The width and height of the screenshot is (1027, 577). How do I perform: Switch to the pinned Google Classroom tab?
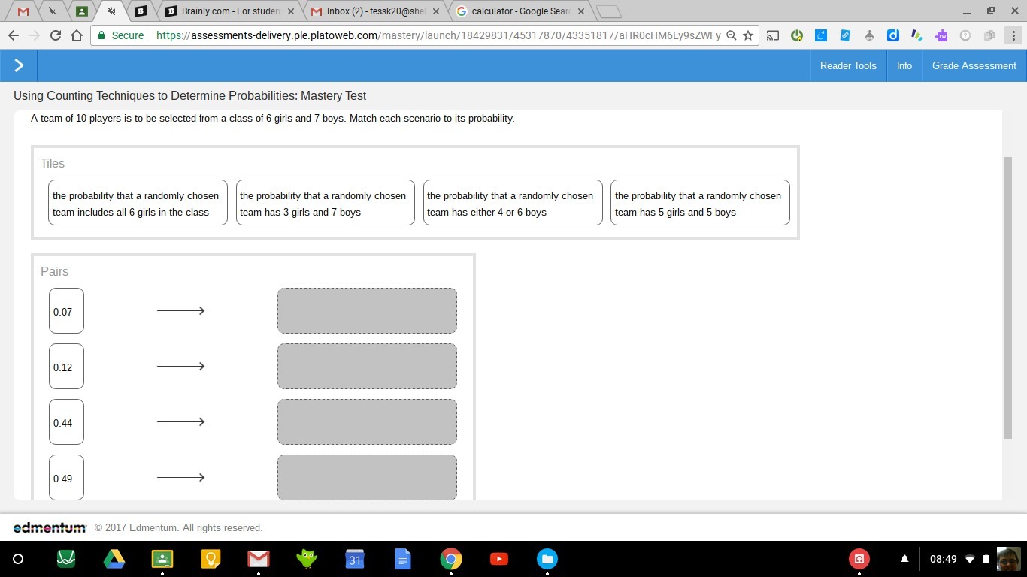point(81,11)
